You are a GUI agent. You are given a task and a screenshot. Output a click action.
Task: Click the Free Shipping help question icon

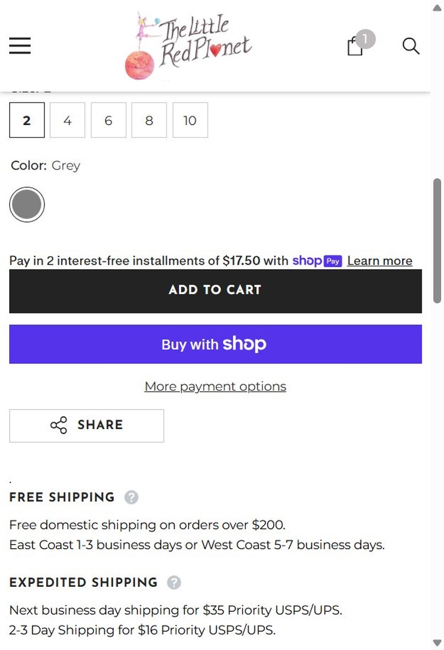(131, 497)
